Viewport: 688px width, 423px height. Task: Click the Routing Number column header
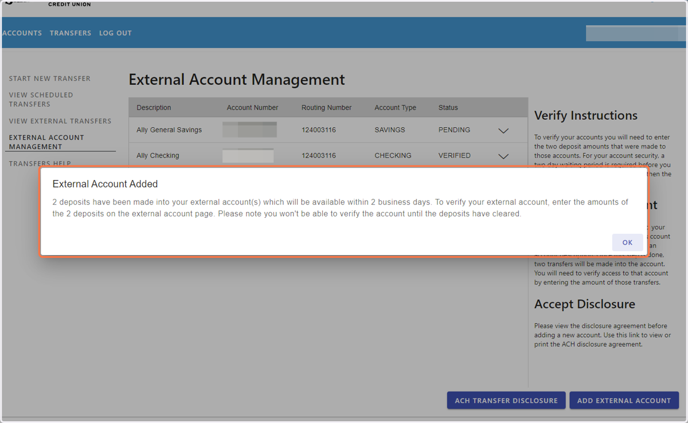(327, 108)
